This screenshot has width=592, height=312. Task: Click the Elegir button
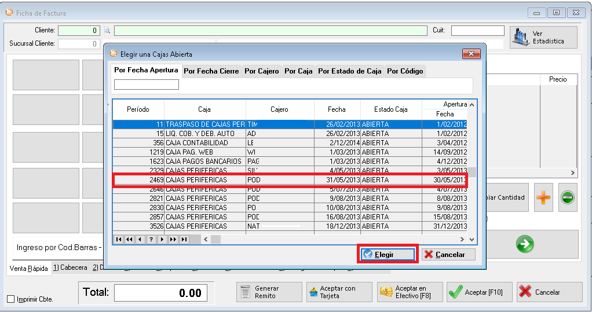point(388,255)
